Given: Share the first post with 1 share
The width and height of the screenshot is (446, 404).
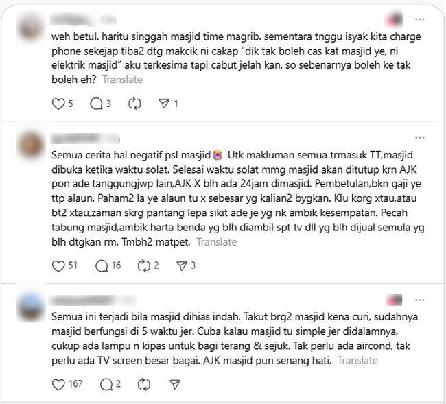Looking at the screenshot, I should coord(164,104).
